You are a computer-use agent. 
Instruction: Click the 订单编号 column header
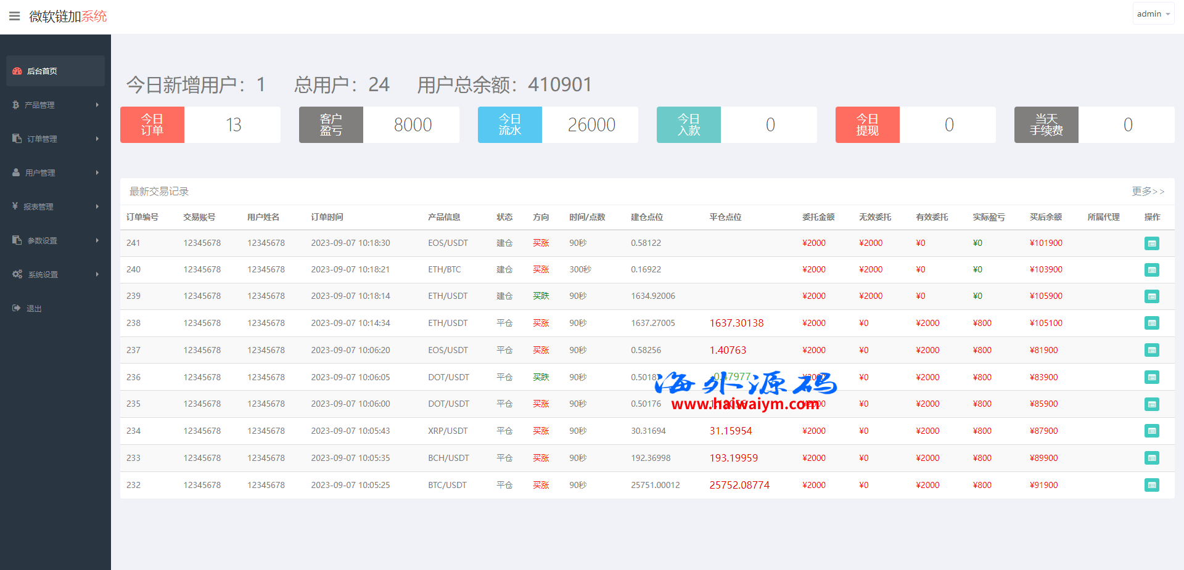click(142, 217)
